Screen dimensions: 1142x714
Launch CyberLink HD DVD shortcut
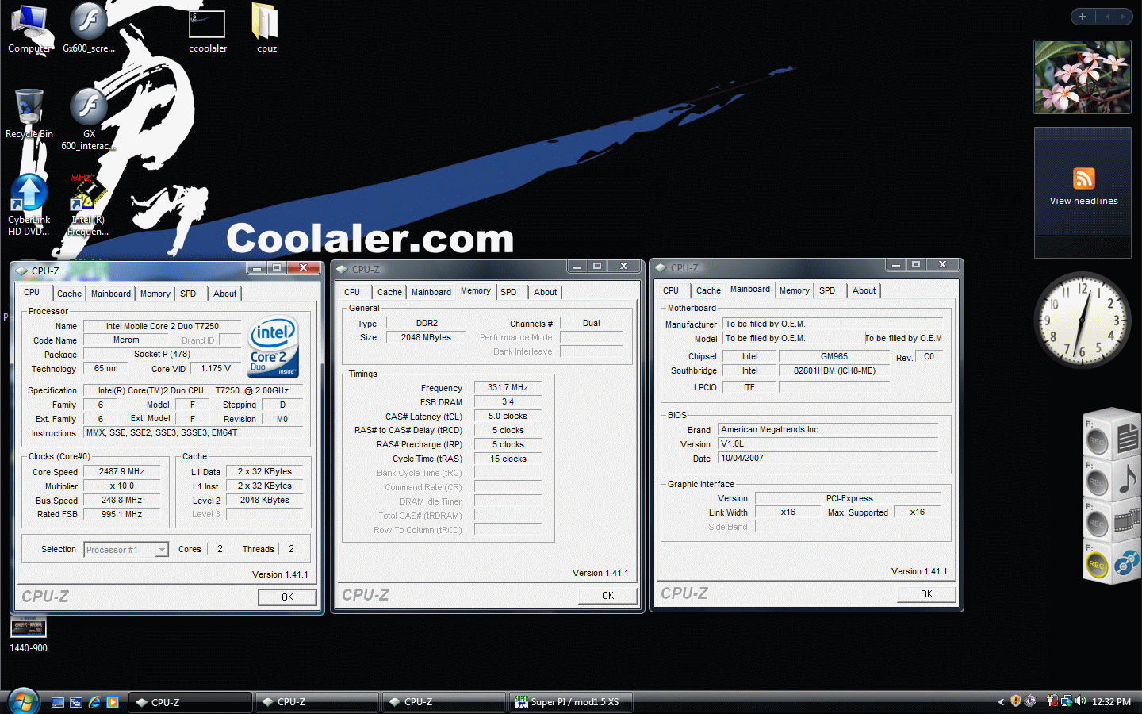pos(29,205)
